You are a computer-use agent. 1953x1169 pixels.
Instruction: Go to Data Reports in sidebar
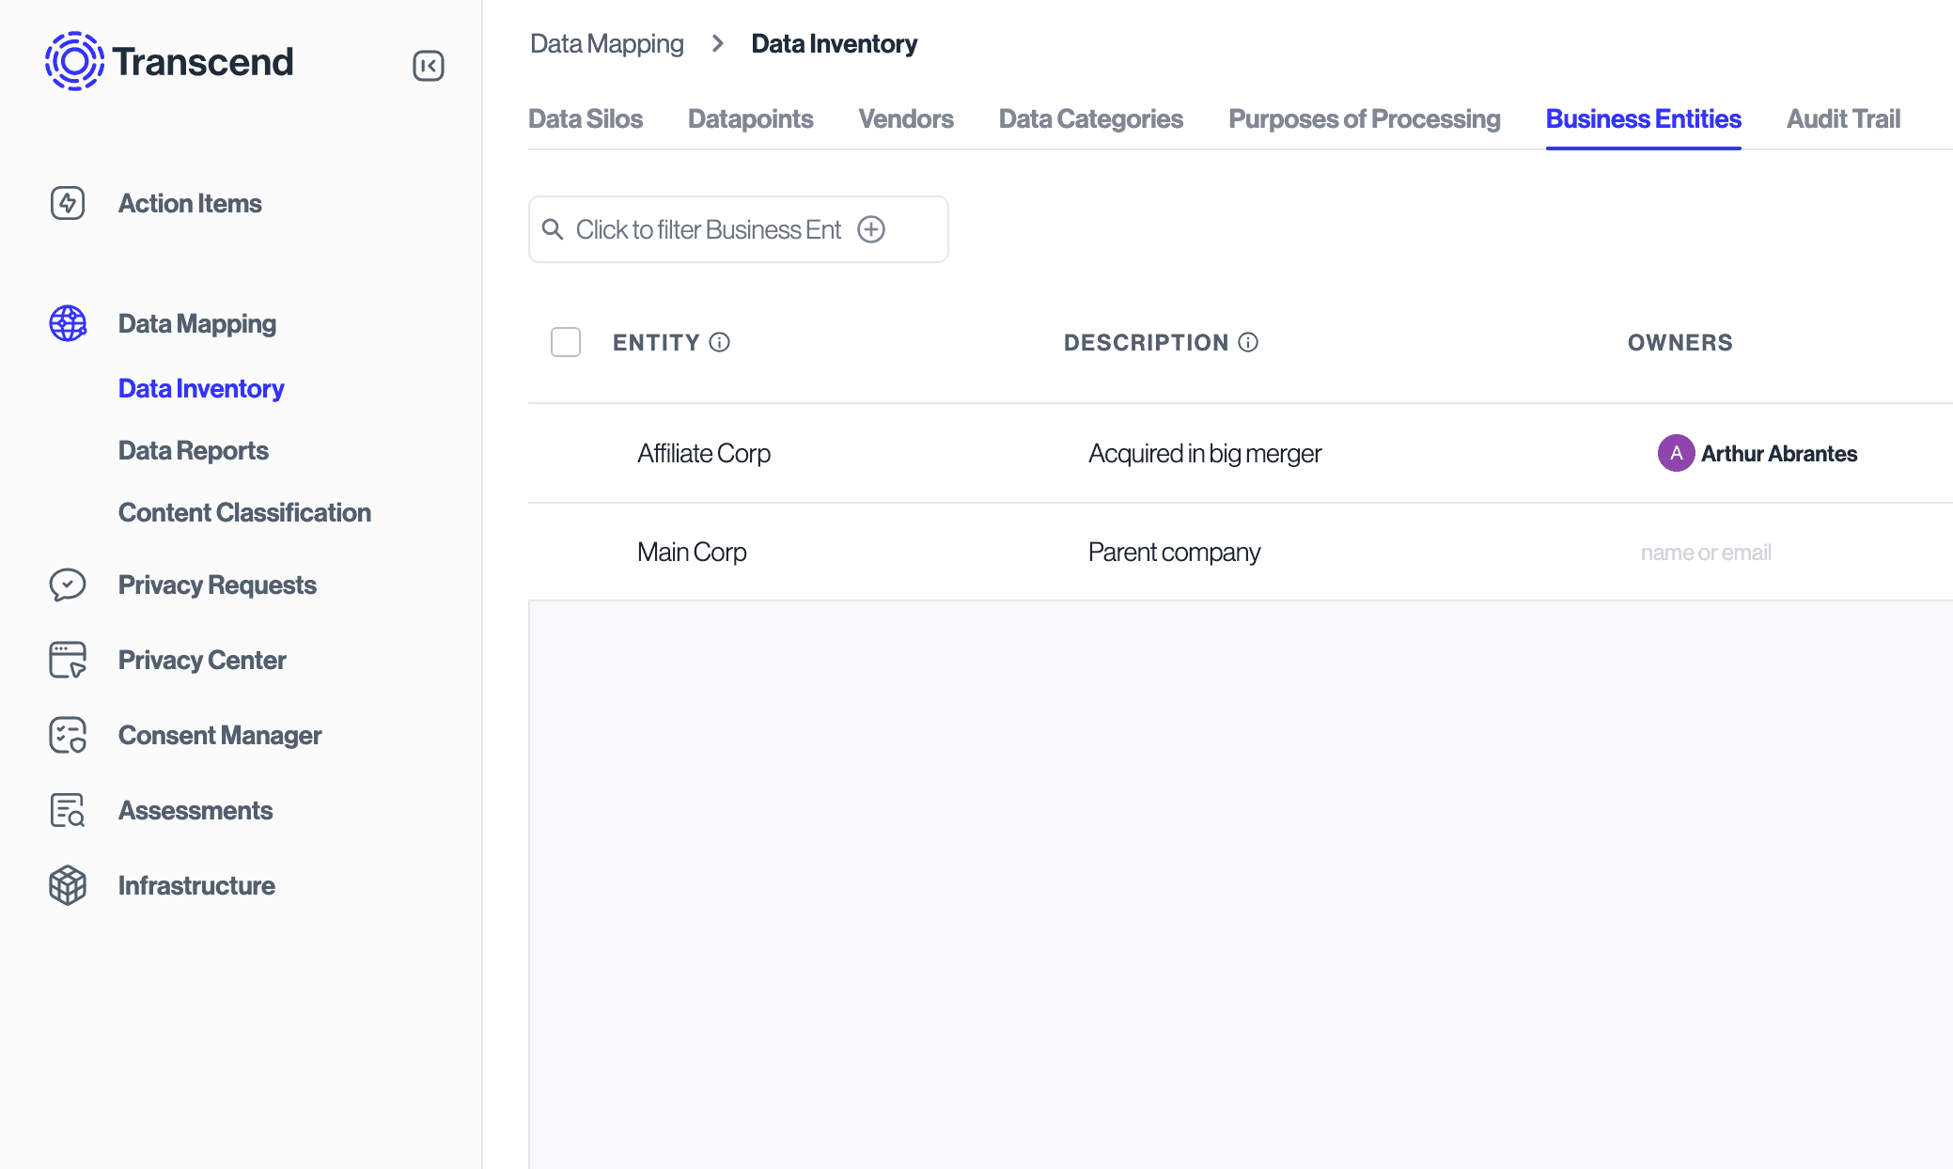[194, 450]
